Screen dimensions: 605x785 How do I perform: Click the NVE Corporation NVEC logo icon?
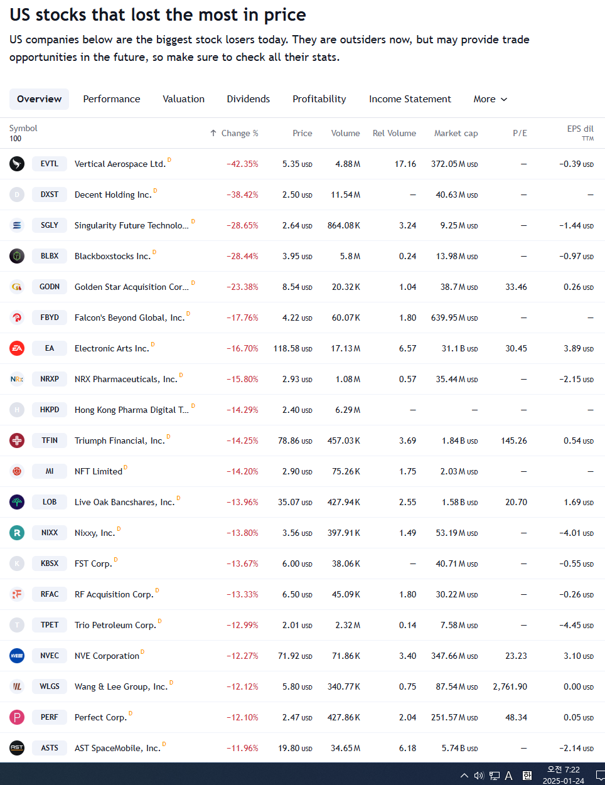point(17,656)
